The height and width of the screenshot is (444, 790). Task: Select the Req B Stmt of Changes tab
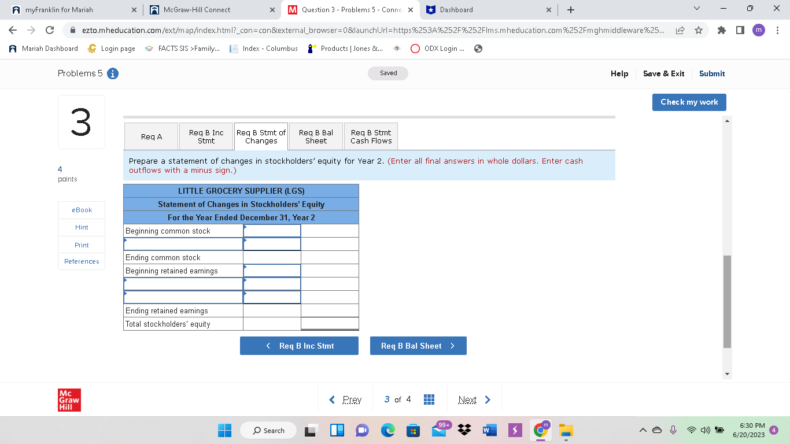click(261, 136)
